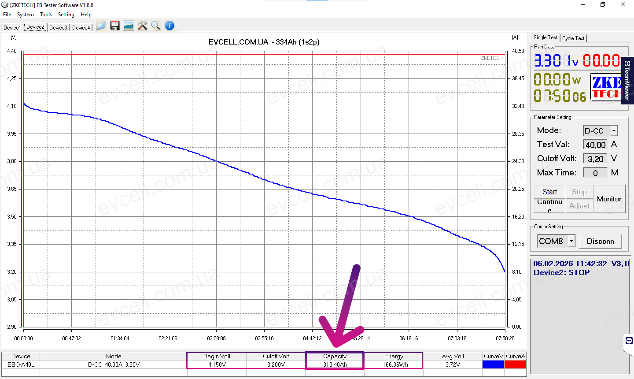This screenshot has height=379, width=634.
Task: Open the Setting menu
Action: point(66,15)
